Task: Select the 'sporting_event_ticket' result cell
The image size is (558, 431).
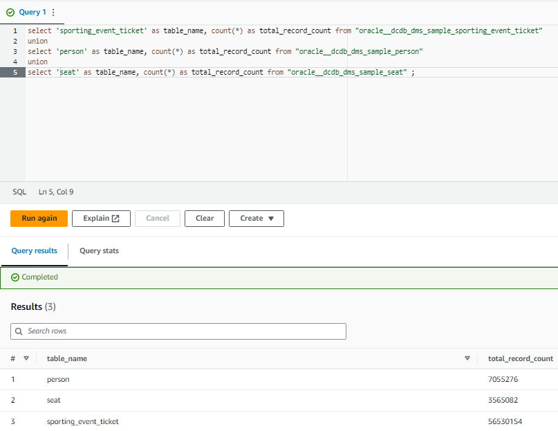Action: tap(82, 422)
